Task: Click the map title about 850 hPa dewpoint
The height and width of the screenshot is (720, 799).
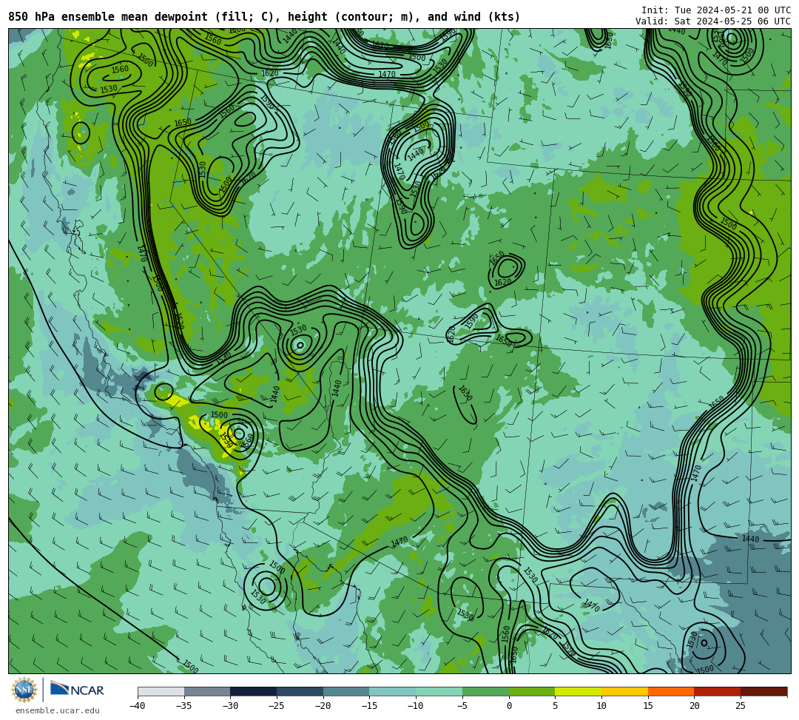Action: 264,17
